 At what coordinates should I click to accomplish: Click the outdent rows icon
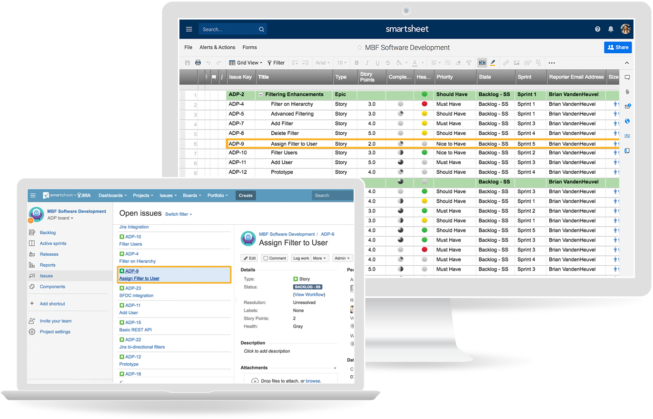pos(295,62)
